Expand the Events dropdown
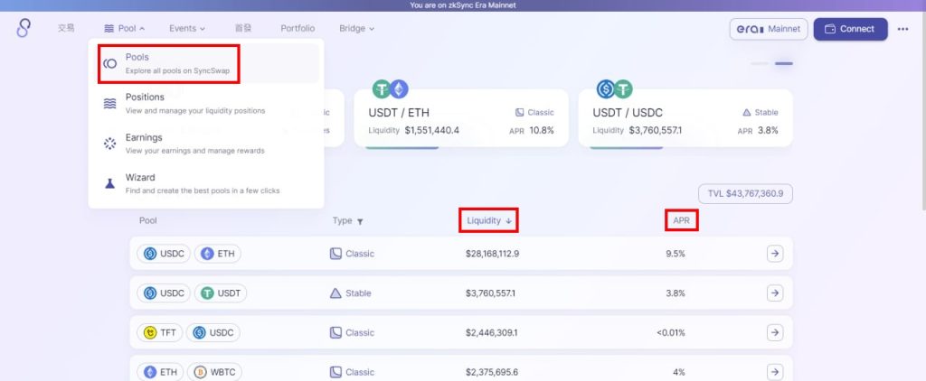Screen dimensions: 926x381 [x=187, y=29]
